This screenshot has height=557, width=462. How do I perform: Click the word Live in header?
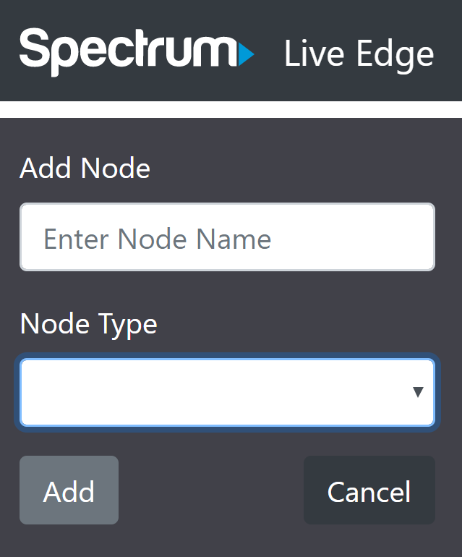[315, 53]
